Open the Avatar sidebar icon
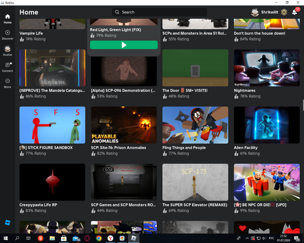This screenshot has height=243, width=304. (x=7, y=51)
